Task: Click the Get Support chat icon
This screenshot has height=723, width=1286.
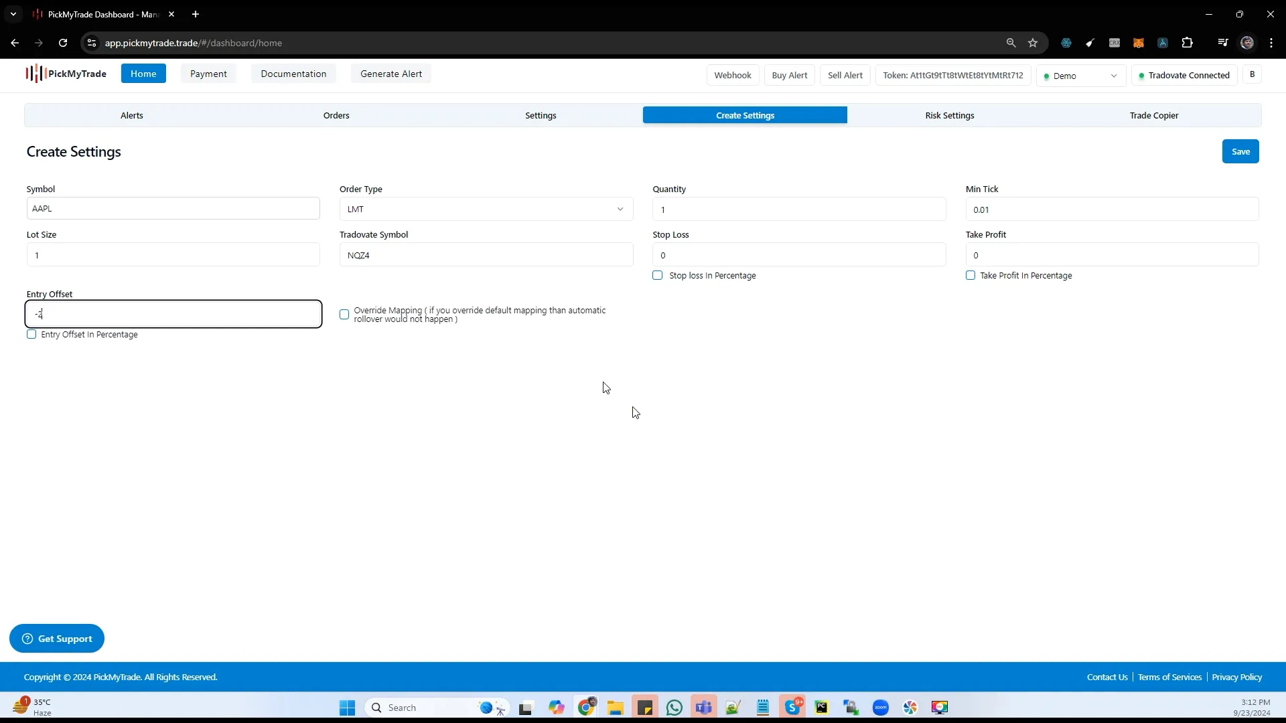Action: [x=27, y=639]
